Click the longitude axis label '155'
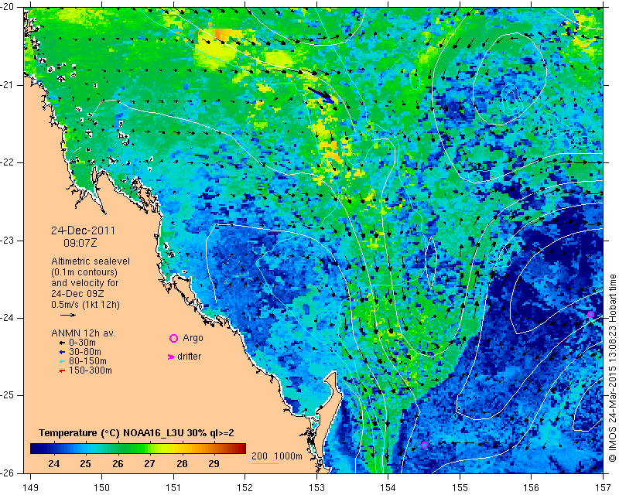The width and height of the screenshot is (619, 495). [x=460, y=487]
